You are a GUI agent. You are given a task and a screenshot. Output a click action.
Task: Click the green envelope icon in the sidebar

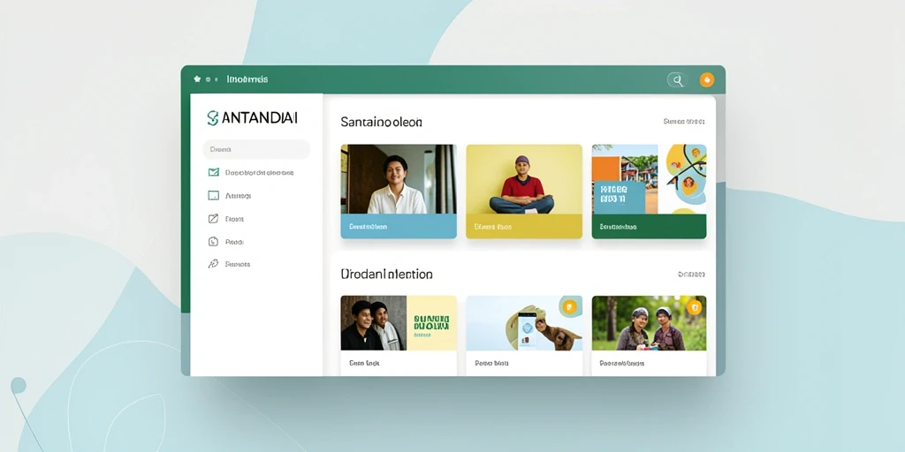click(x=214, y=172)
